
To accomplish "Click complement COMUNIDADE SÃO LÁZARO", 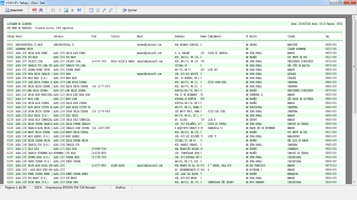I will 221,182.
